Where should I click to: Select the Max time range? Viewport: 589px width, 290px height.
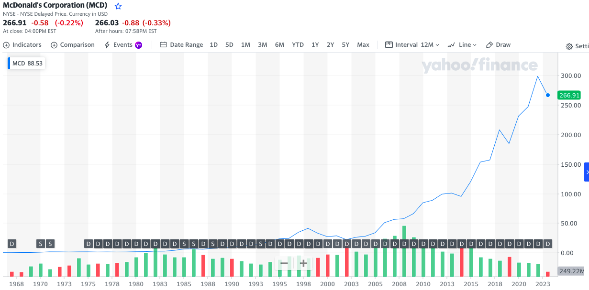tap(363, 45)
